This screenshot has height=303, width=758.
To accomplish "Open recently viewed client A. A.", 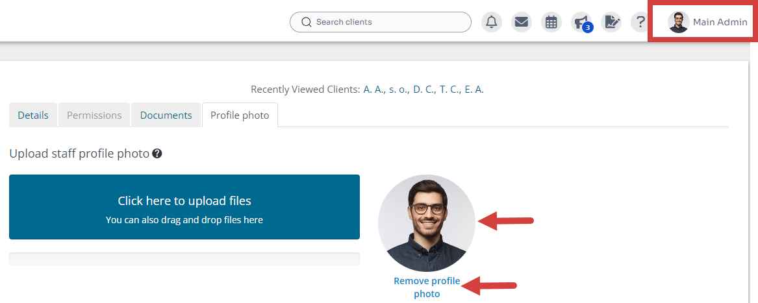I will click(x=372, y=90).
